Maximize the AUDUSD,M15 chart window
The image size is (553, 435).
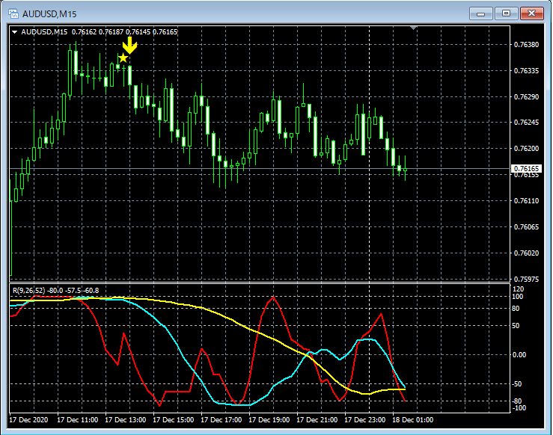point(507,13)
